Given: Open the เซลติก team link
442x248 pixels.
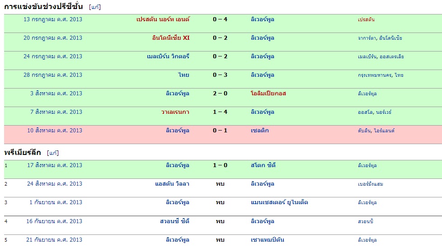Looking at the screenshot, I should (x=260, y=131).
